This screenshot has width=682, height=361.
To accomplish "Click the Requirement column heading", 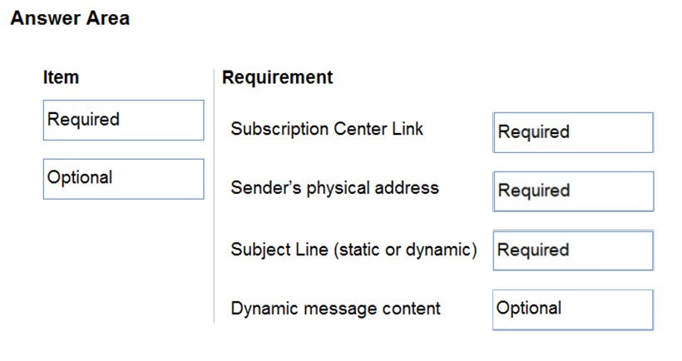I will [x=277, y=77].
